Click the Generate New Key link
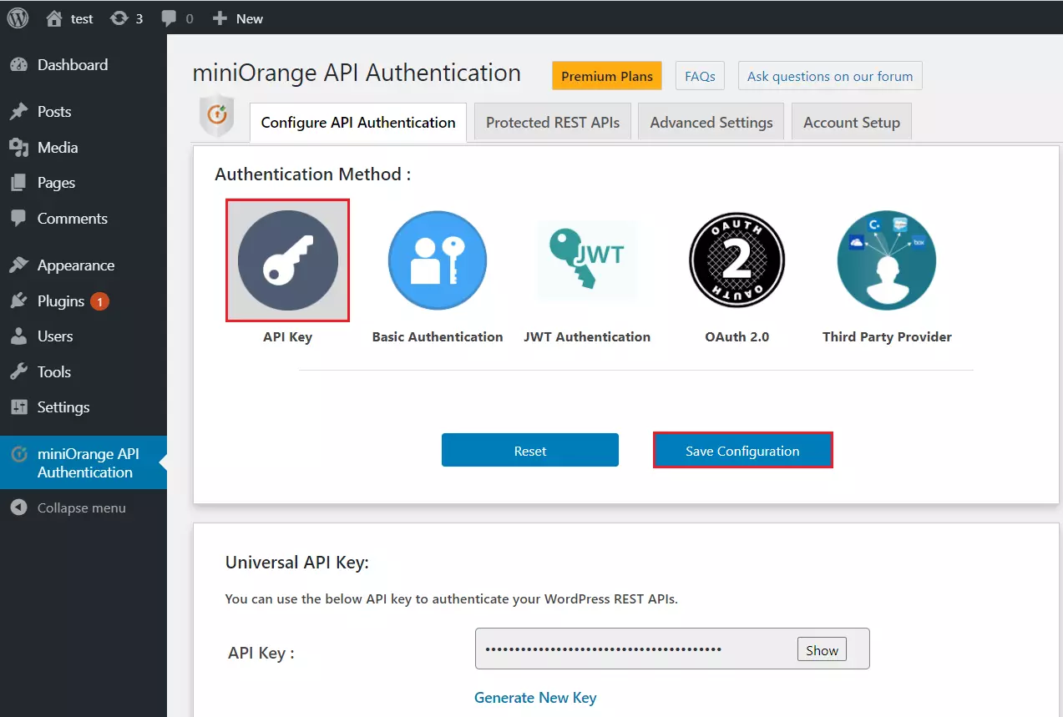This screenshot has height=717, width=1063. tap(535, 697)
